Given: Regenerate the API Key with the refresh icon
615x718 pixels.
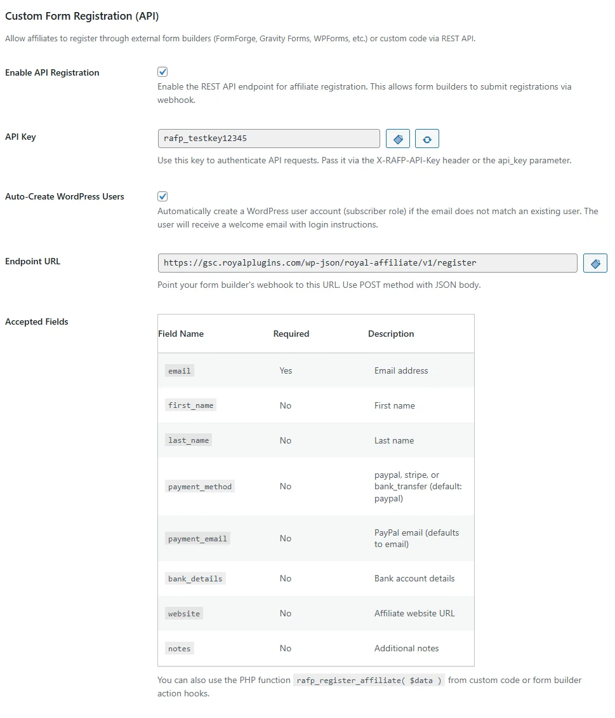Looking at the screenshot, I should tap(427, 138).
